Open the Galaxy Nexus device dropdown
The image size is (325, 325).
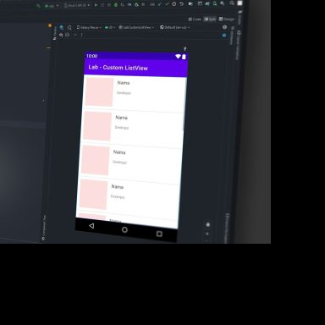[x=89, y=27]
